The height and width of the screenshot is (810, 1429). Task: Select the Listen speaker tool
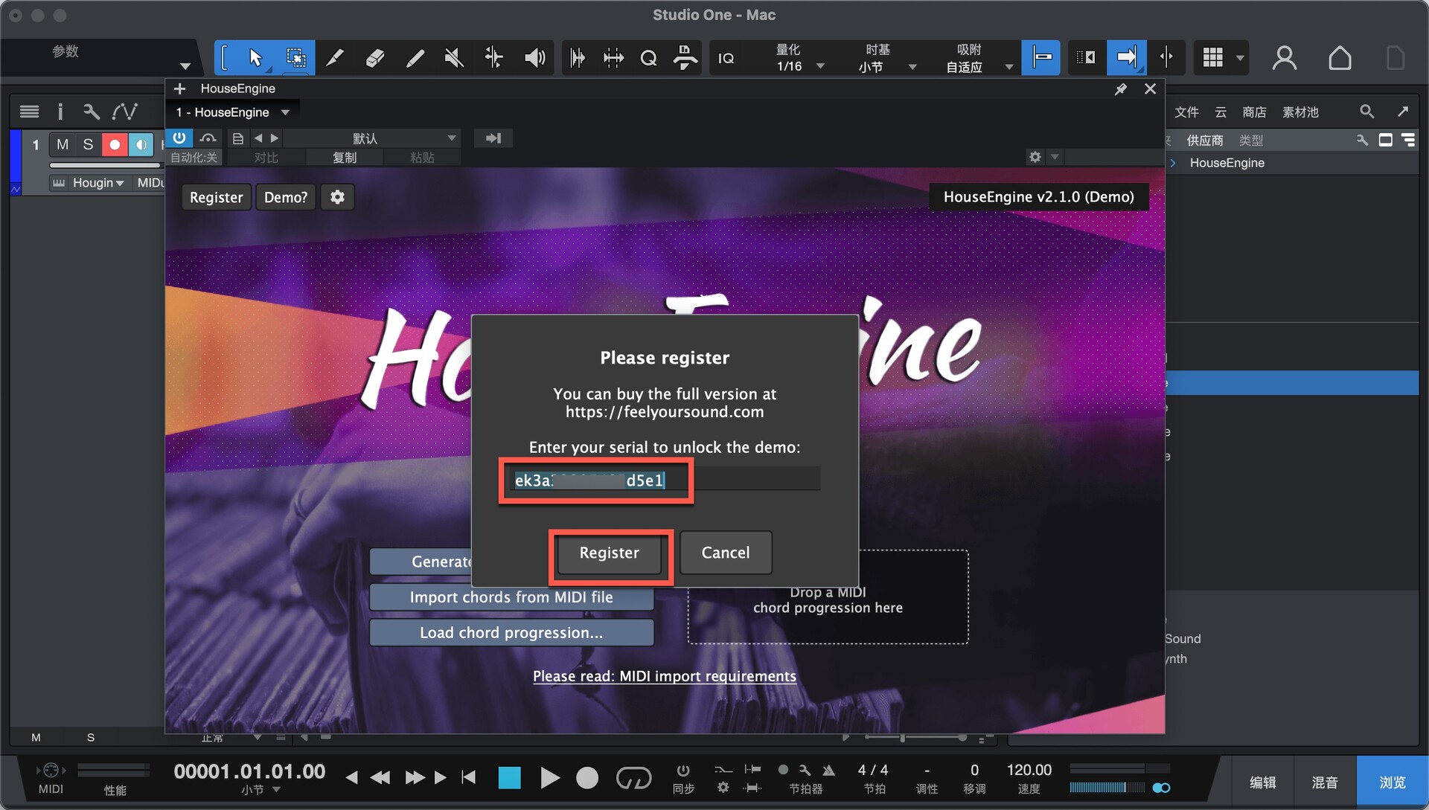[x=534, y=57]
